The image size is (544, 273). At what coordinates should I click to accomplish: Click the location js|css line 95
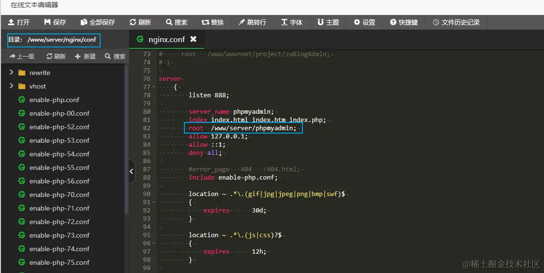(235, 235)
